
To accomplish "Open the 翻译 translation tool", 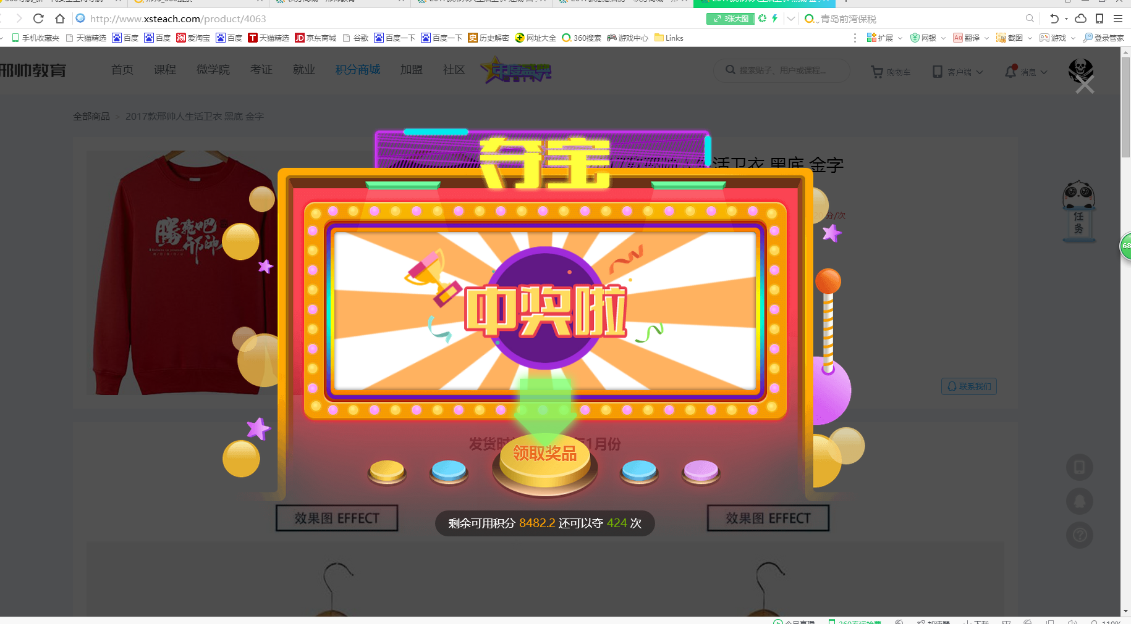I will coord(958,38).
